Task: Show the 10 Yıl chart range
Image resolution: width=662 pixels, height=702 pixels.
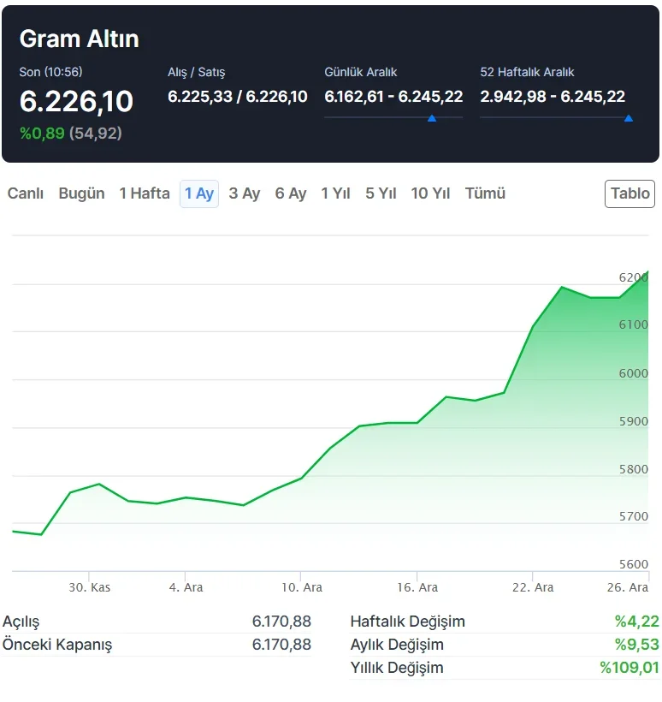Action: pos(430,193)
